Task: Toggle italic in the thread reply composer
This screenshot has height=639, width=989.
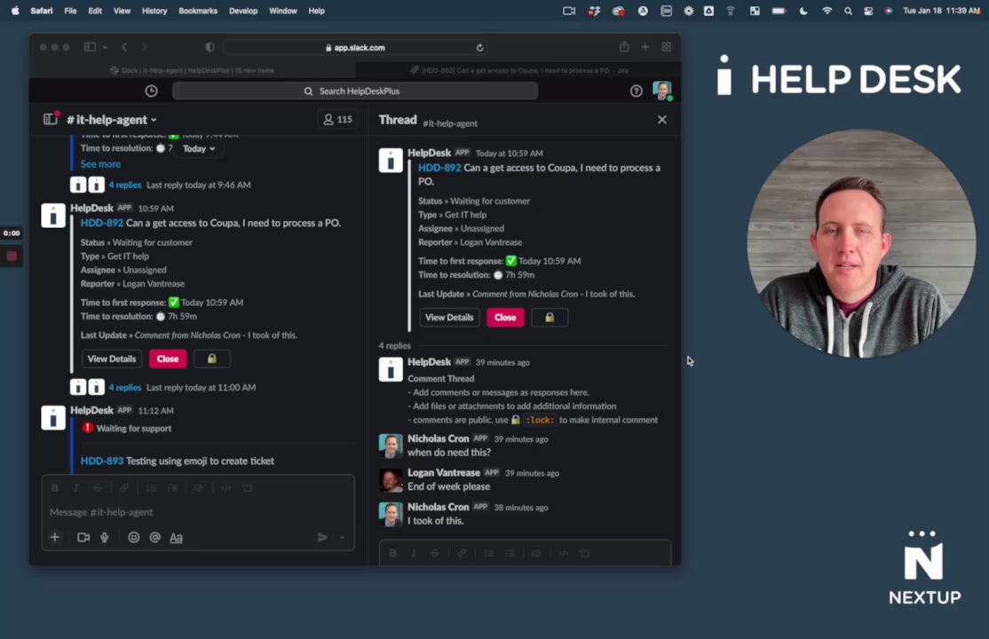Action: [413, 553]
